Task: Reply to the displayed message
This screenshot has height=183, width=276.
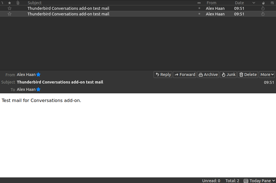Action: pyautogui.click(x=163, y=74)
